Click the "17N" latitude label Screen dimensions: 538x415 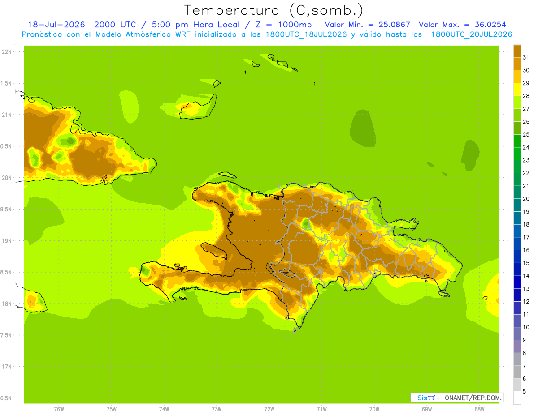pyautogui.click(x=7, y=367)
